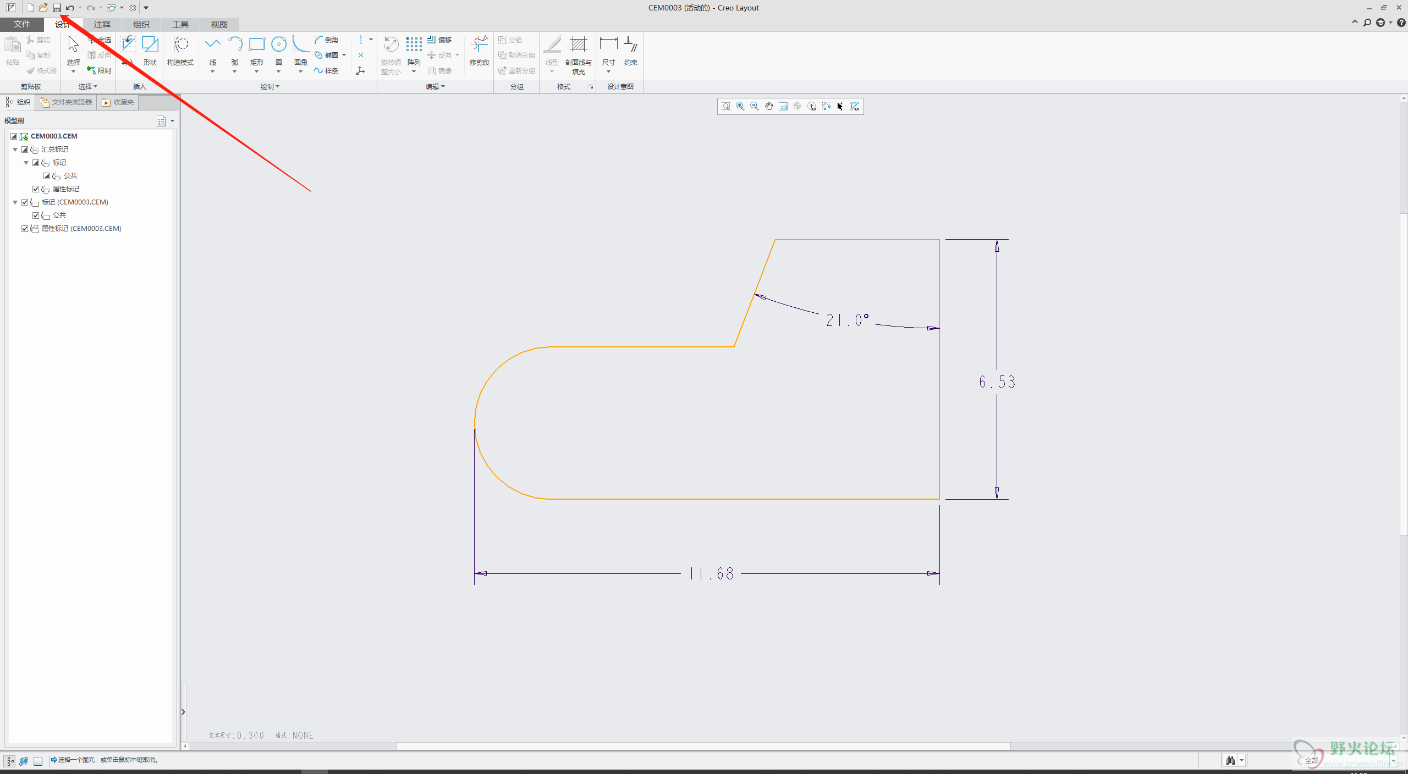Collapse the 汇总标记 tree node
This screenshot has height=774, width=1408.
15,150
